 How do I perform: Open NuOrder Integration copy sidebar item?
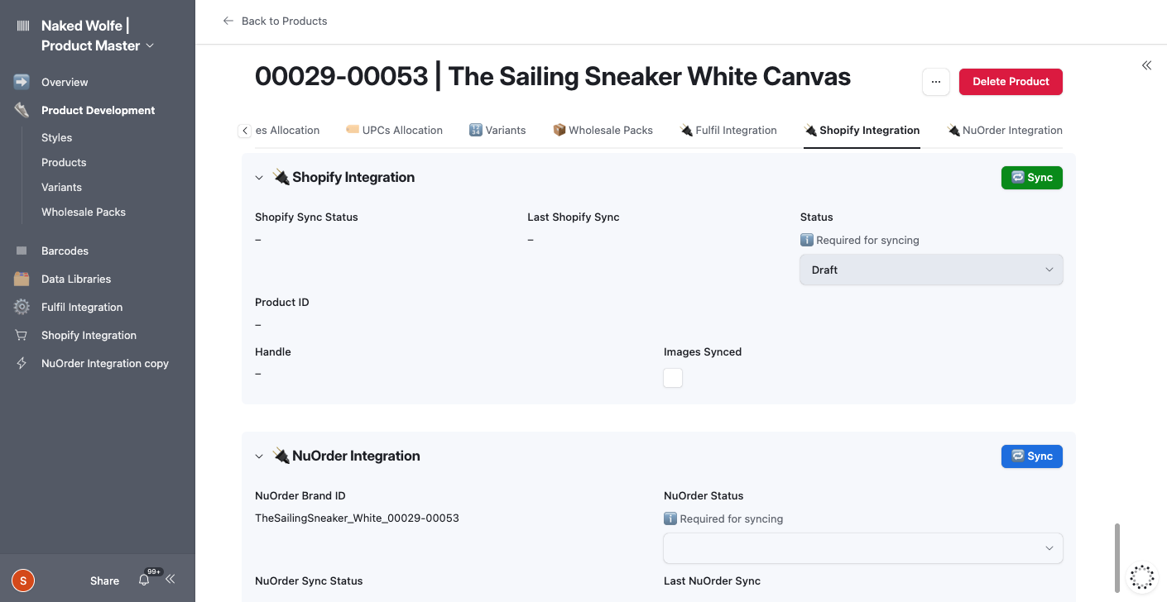[x=105, y=363]
